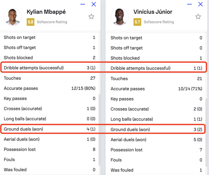Open Kylian Mbappé's profile photo
209x175 pixels.
tap(13, 17)
